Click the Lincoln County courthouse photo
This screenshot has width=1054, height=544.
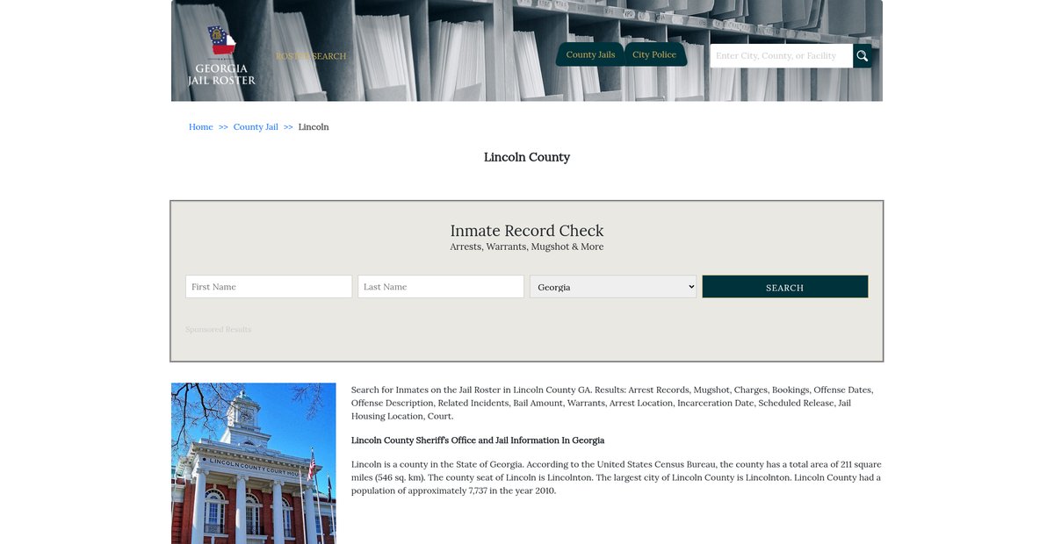point(254,463)
